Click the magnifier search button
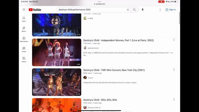The width and height of the screenshot is (199, 112). [134, 10]
